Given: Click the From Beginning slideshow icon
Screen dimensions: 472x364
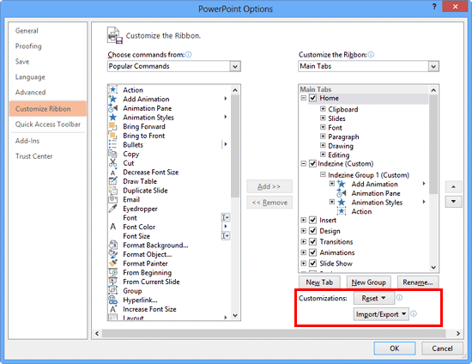Looking at the screenshot, I should [x=113, y=272].
